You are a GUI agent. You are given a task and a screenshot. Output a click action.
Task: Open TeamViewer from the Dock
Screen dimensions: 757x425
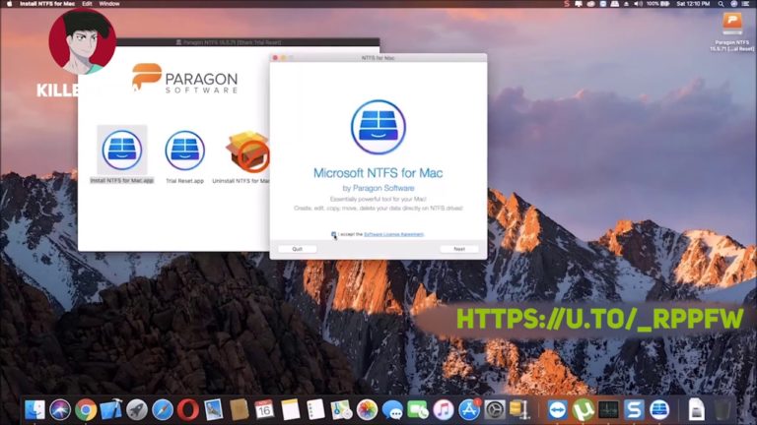[558, 410]
